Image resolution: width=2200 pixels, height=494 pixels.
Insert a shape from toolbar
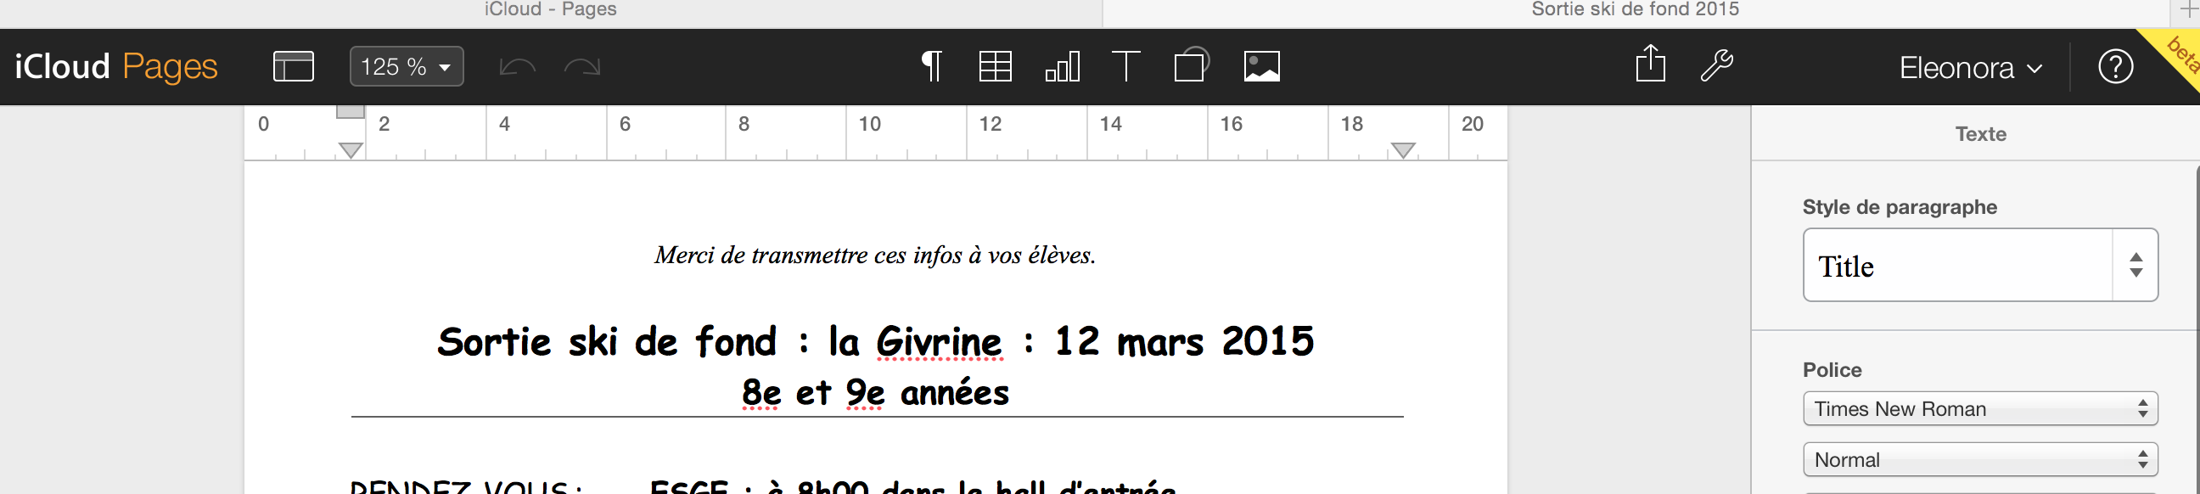(1192, 65)
